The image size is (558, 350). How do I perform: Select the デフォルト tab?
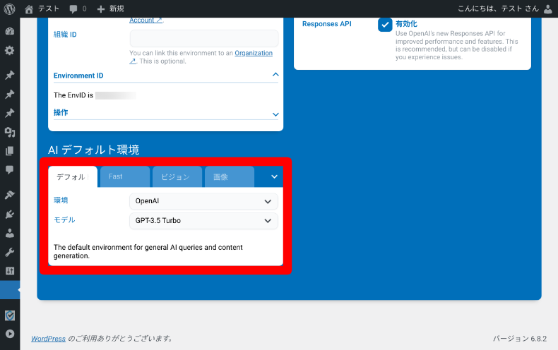[x=73, y=177]
